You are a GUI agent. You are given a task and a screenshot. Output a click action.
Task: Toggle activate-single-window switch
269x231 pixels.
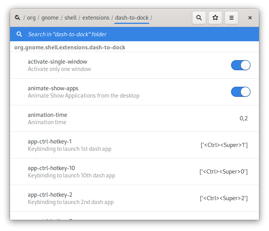pyautogui.click(x=240, y=65)
